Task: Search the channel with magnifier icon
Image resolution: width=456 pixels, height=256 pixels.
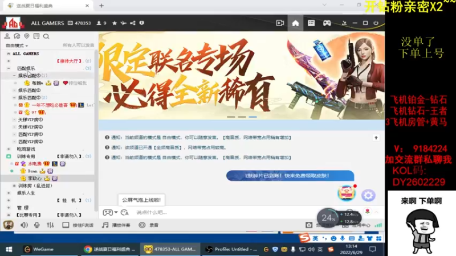Action: 46,36
